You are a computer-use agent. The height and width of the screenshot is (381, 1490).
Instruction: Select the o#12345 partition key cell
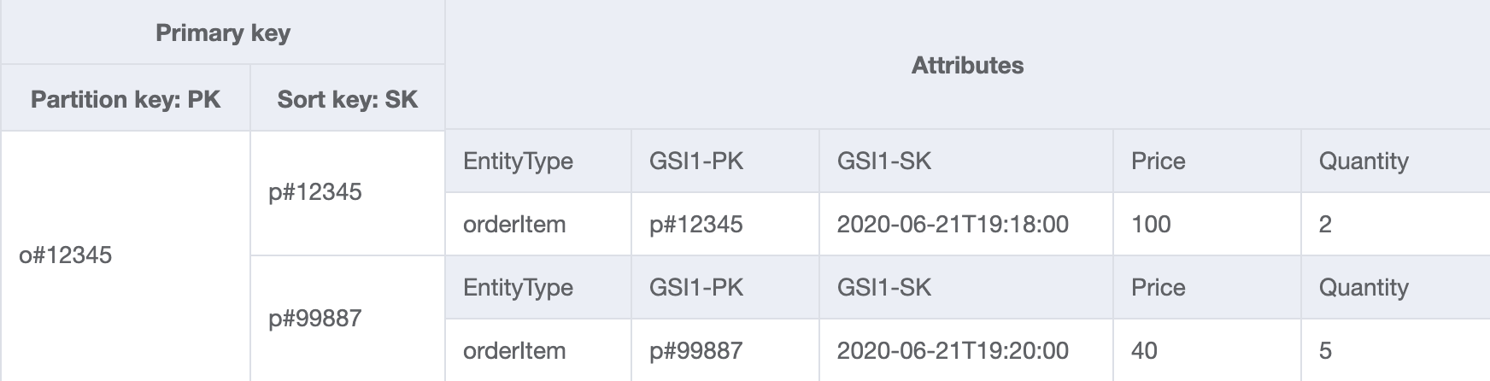pos(66,255)
